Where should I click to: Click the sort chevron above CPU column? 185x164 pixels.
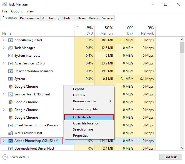(78, 27)
